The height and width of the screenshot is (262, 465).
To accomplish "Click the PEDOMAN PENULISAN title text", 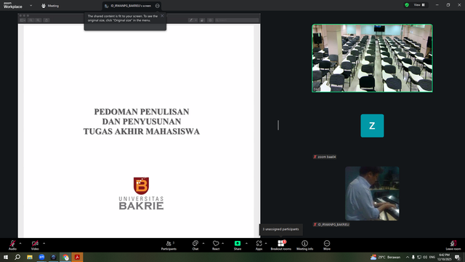I will tap(142, 111).
